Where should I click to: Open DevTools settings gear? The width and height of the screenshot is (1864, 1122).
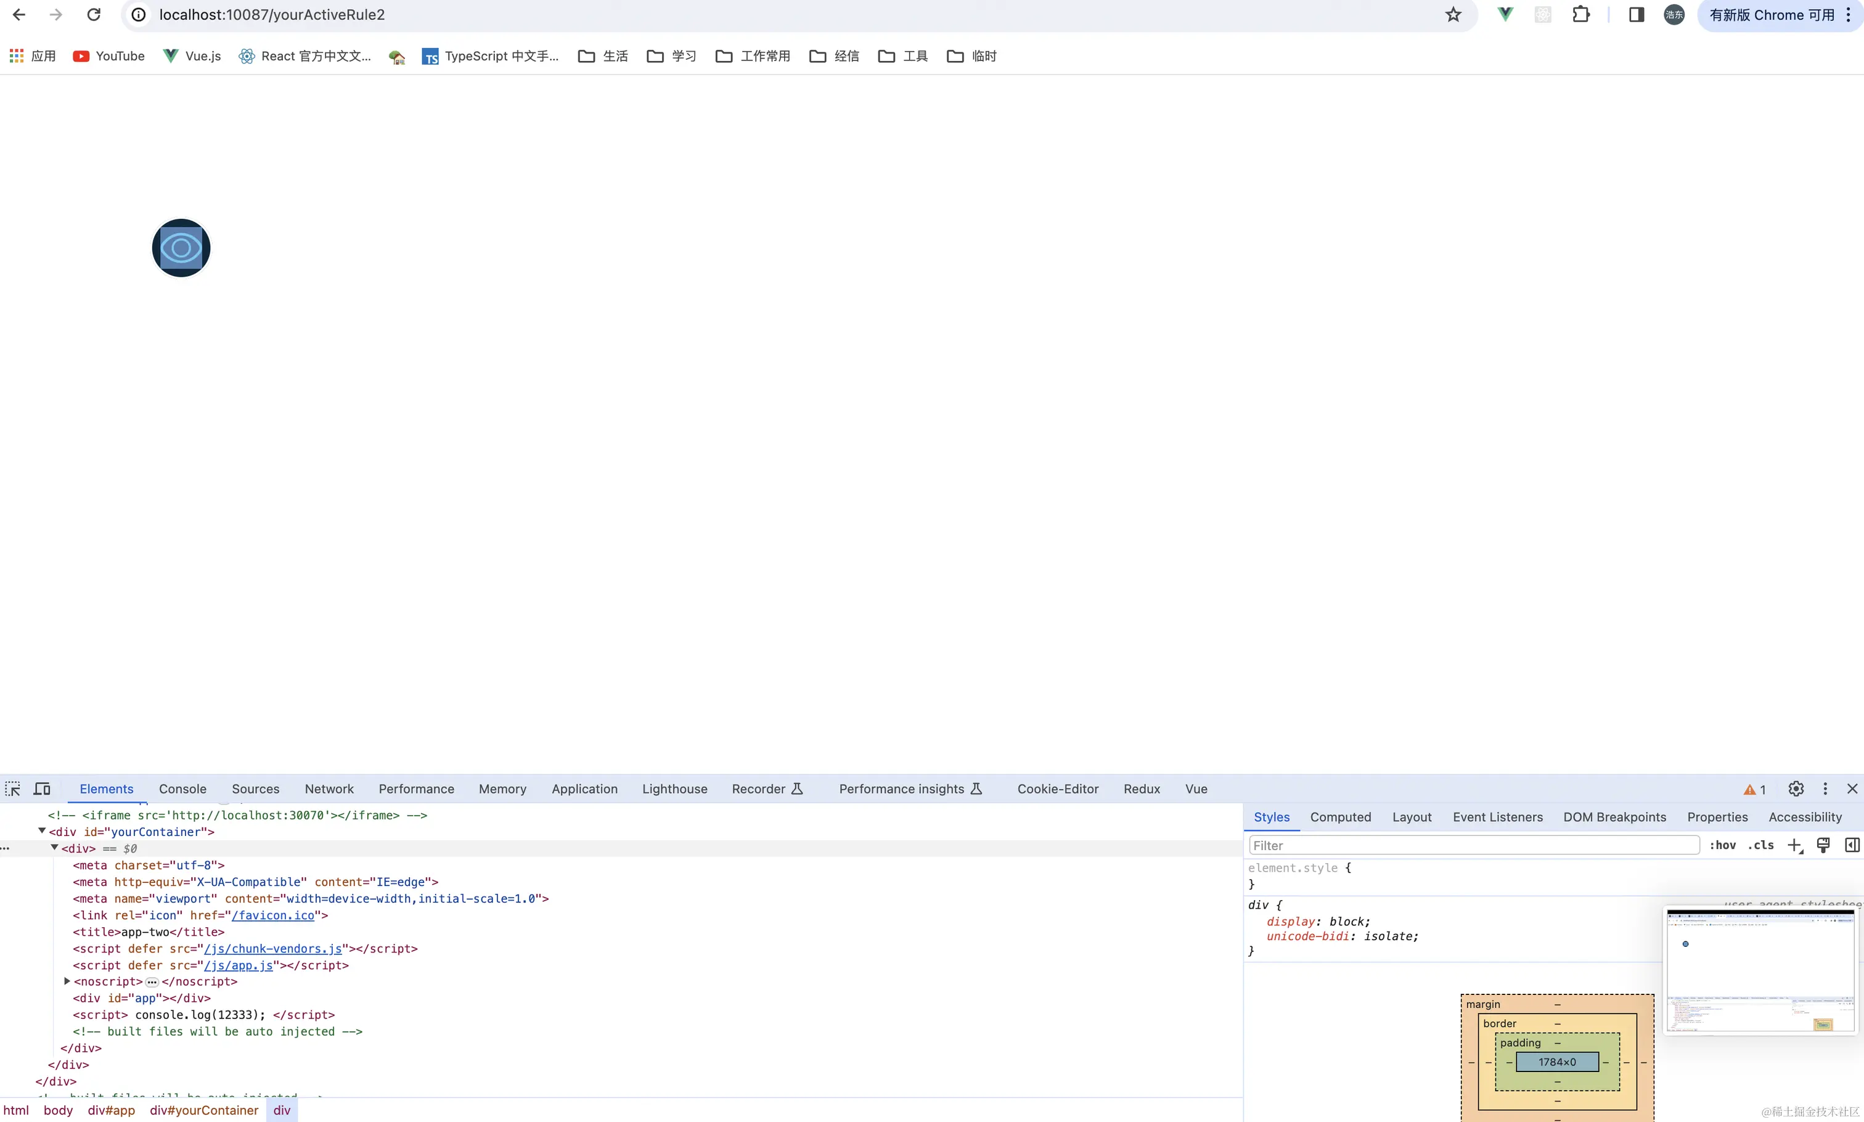pyautogui.click(x=1796, y=789)
